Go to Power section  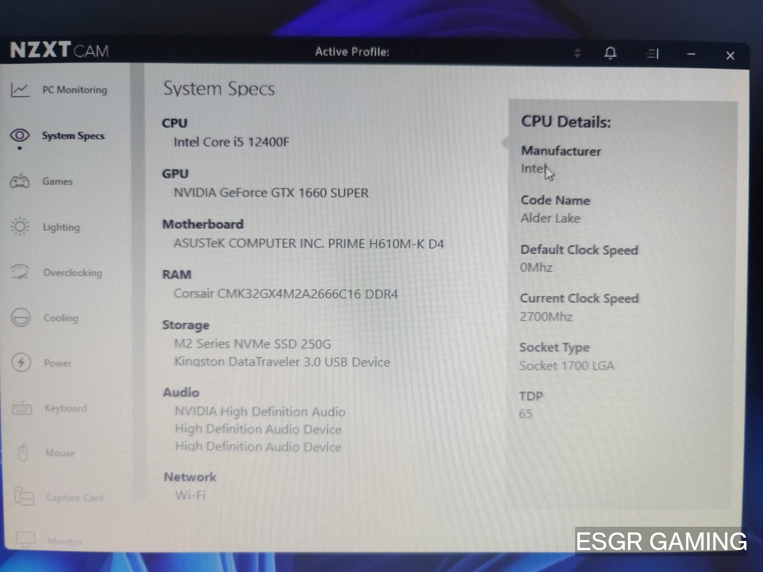point(58,363)
